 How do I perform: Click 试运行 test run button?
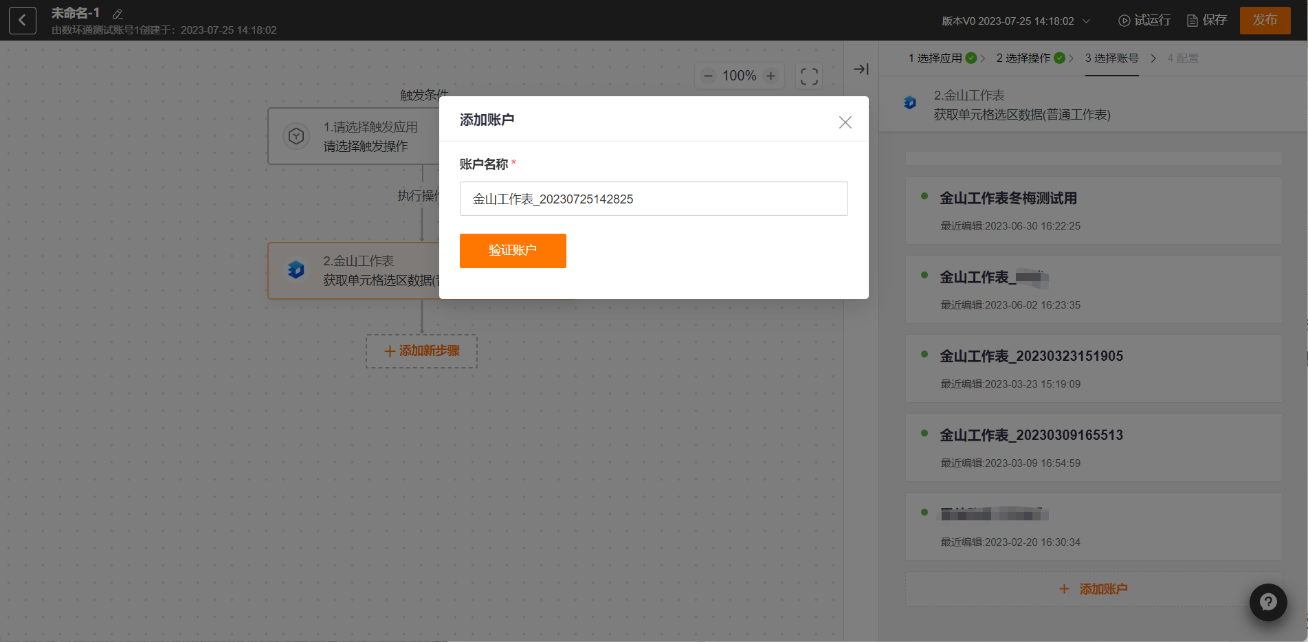1144,20
